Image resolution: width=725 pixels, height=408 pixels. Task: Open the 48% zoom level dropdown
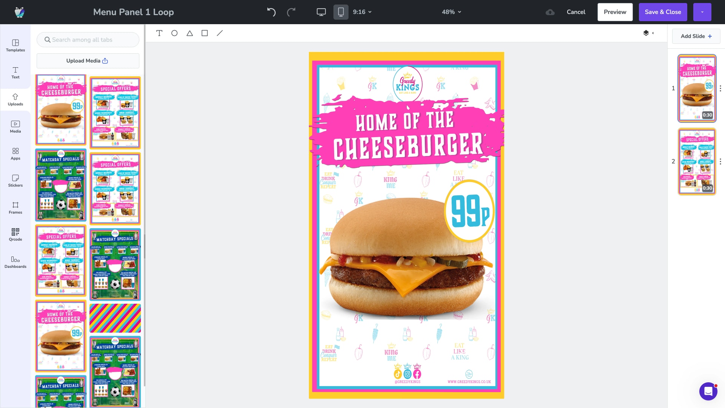(452, 12)
